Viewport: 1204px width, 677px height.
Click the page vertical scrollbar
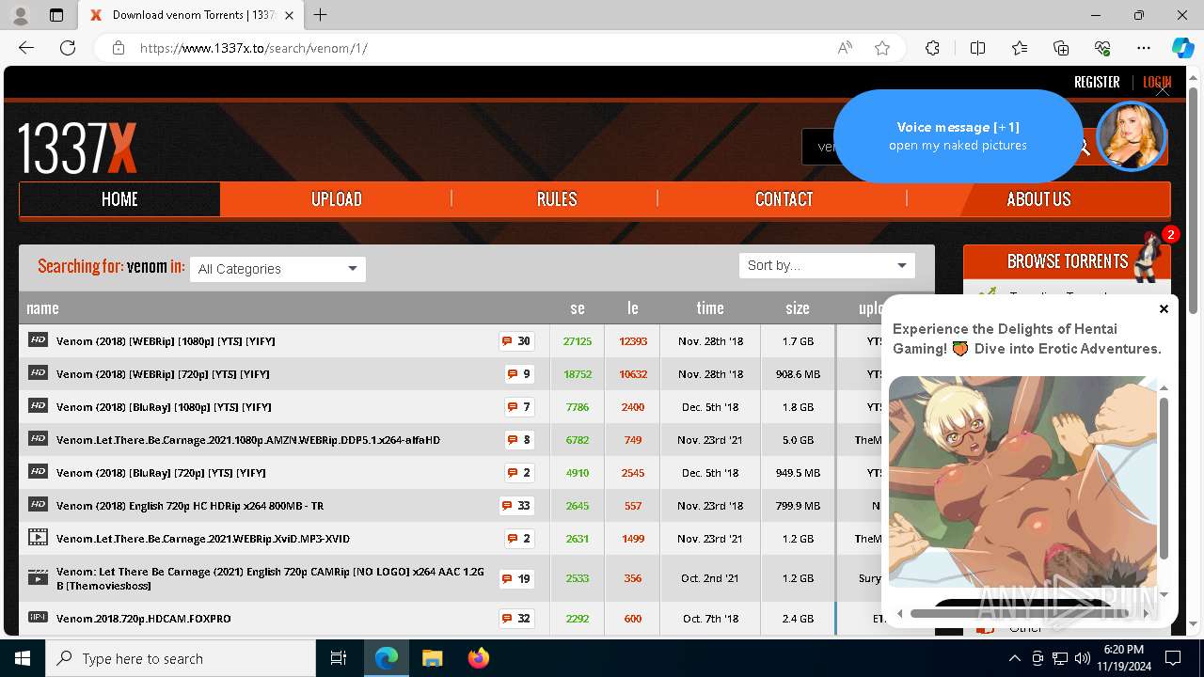point(1194,202)
